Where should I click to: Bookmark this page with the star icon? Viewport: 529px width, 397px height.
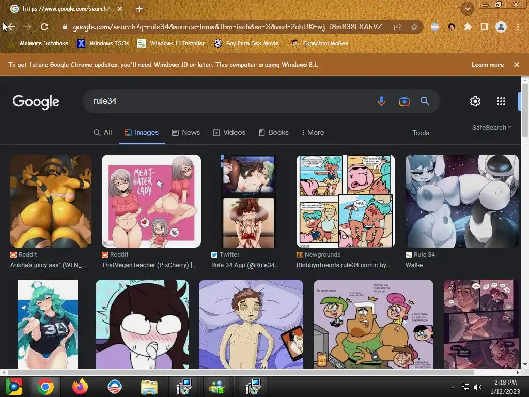414,27
